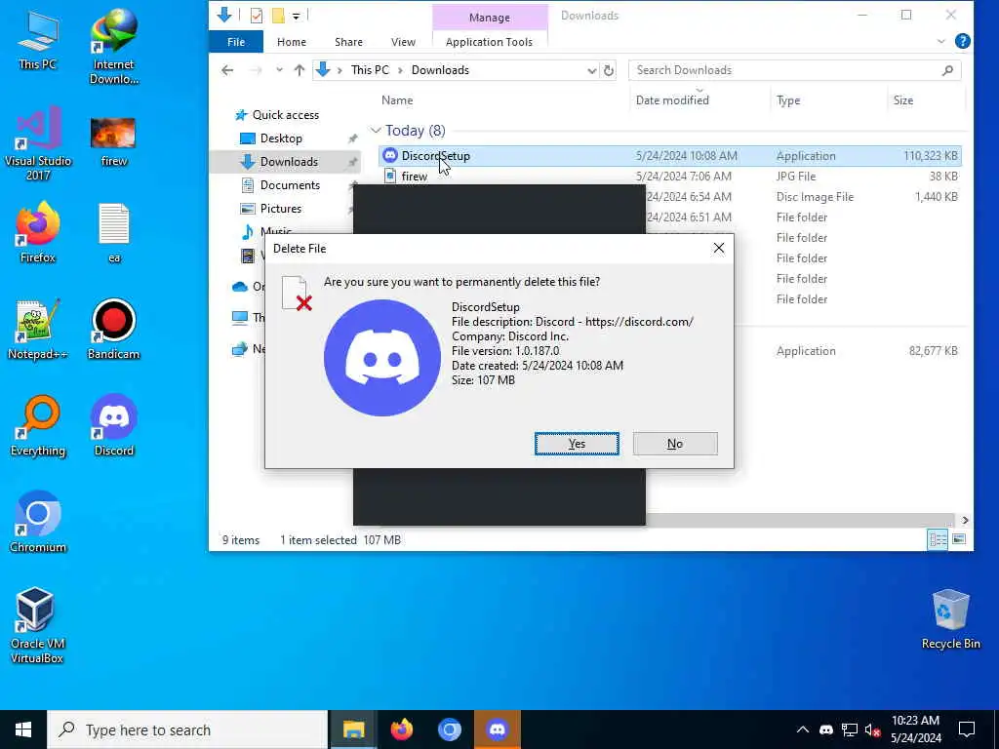Viewport: 999px width, 749px height.
Task: Click the horizontal scrollbar right arrow
Action: (x=965, y=520)
